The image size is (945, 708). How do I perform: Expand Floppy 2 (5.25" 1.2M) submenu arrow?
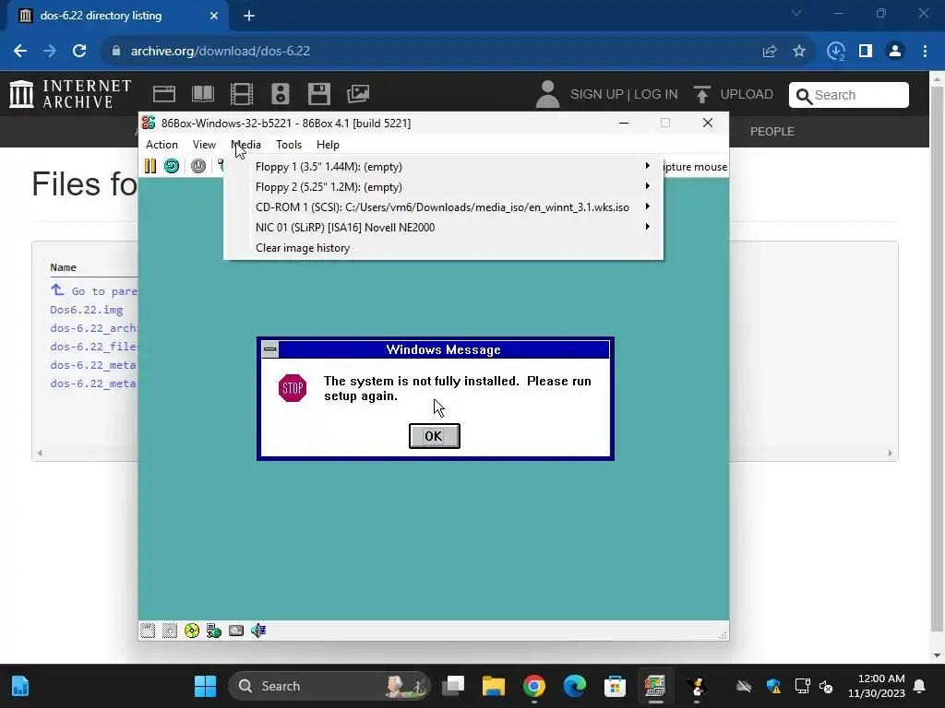point(647,186)
